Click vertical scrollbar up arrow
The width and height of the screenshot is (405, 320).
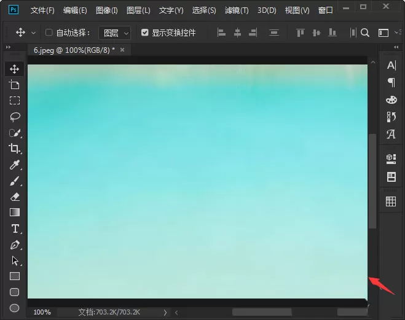372,62
